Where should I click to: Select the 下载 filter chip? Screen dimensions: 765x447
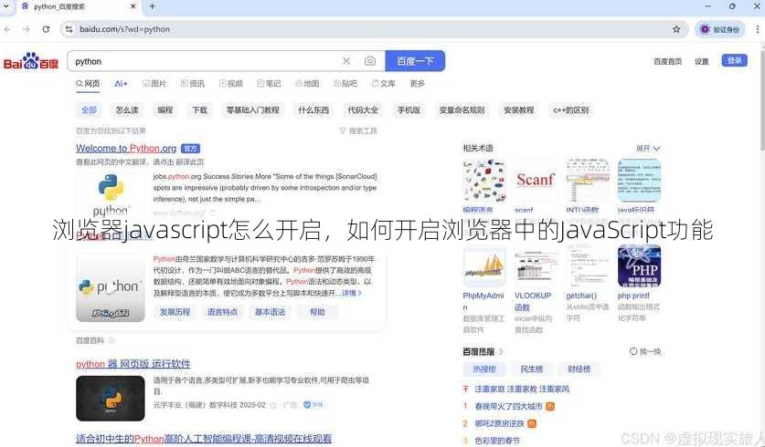click(x=199, y=110)
